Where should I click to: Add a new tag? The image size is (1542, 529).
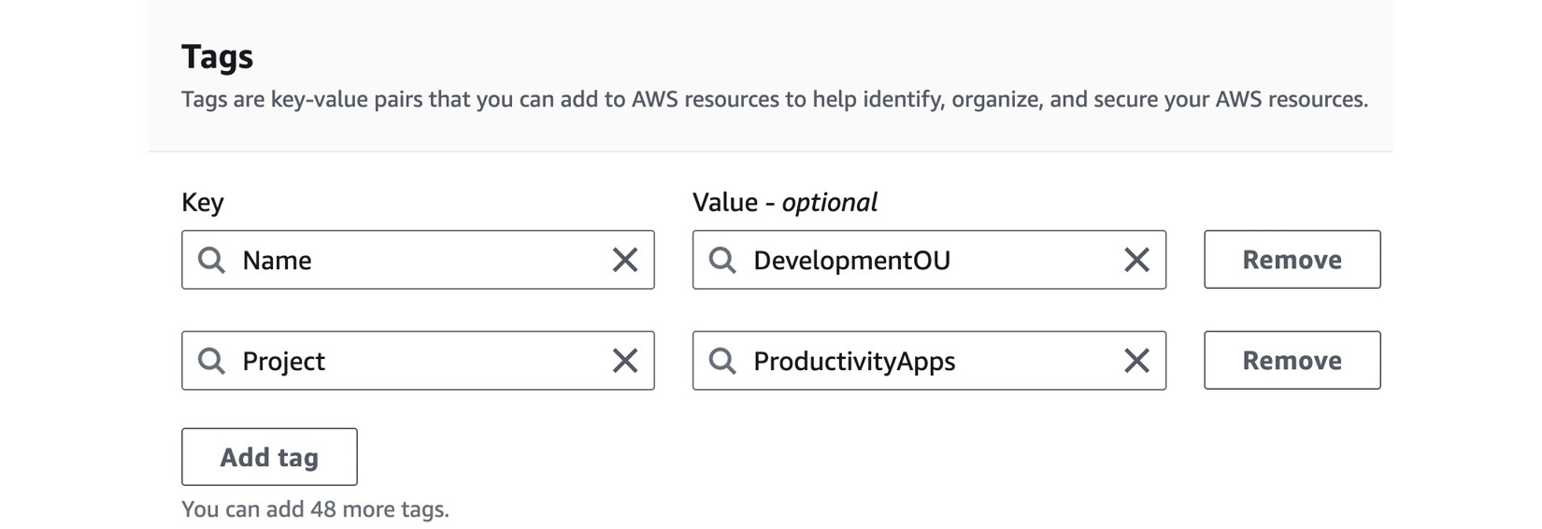tap(269, 457)
